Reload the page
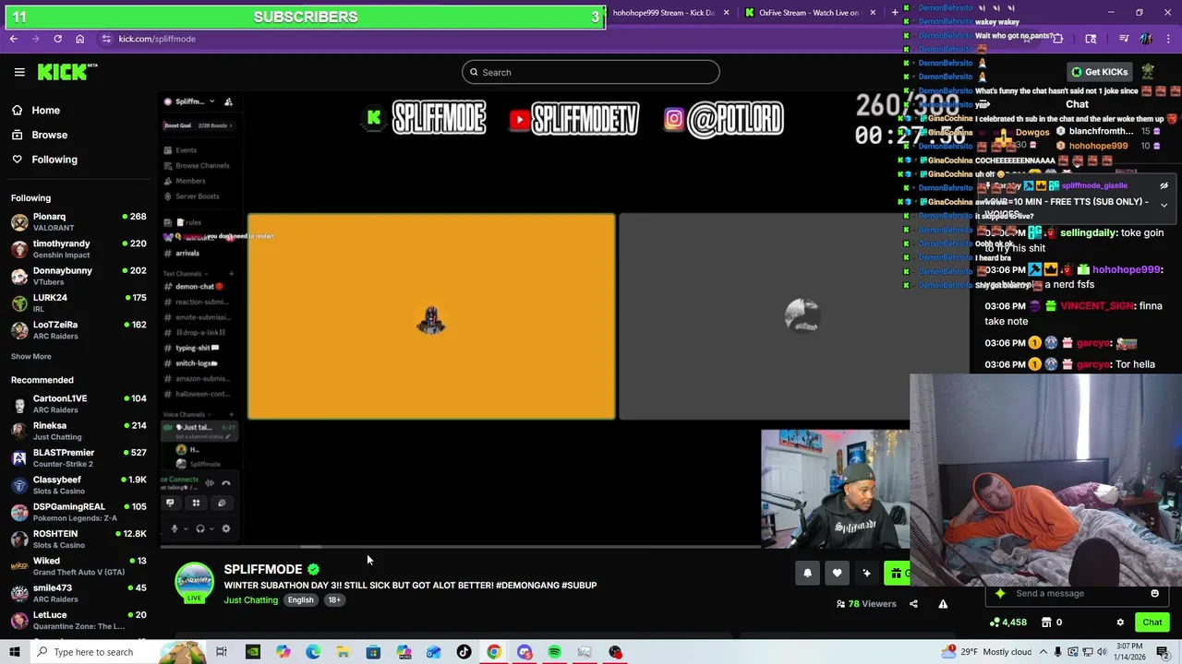Screen dimensions: 1182x664 57,39
